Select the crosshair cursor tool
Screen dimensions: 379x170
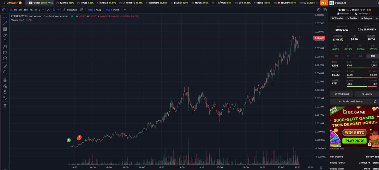coord(5,17)
